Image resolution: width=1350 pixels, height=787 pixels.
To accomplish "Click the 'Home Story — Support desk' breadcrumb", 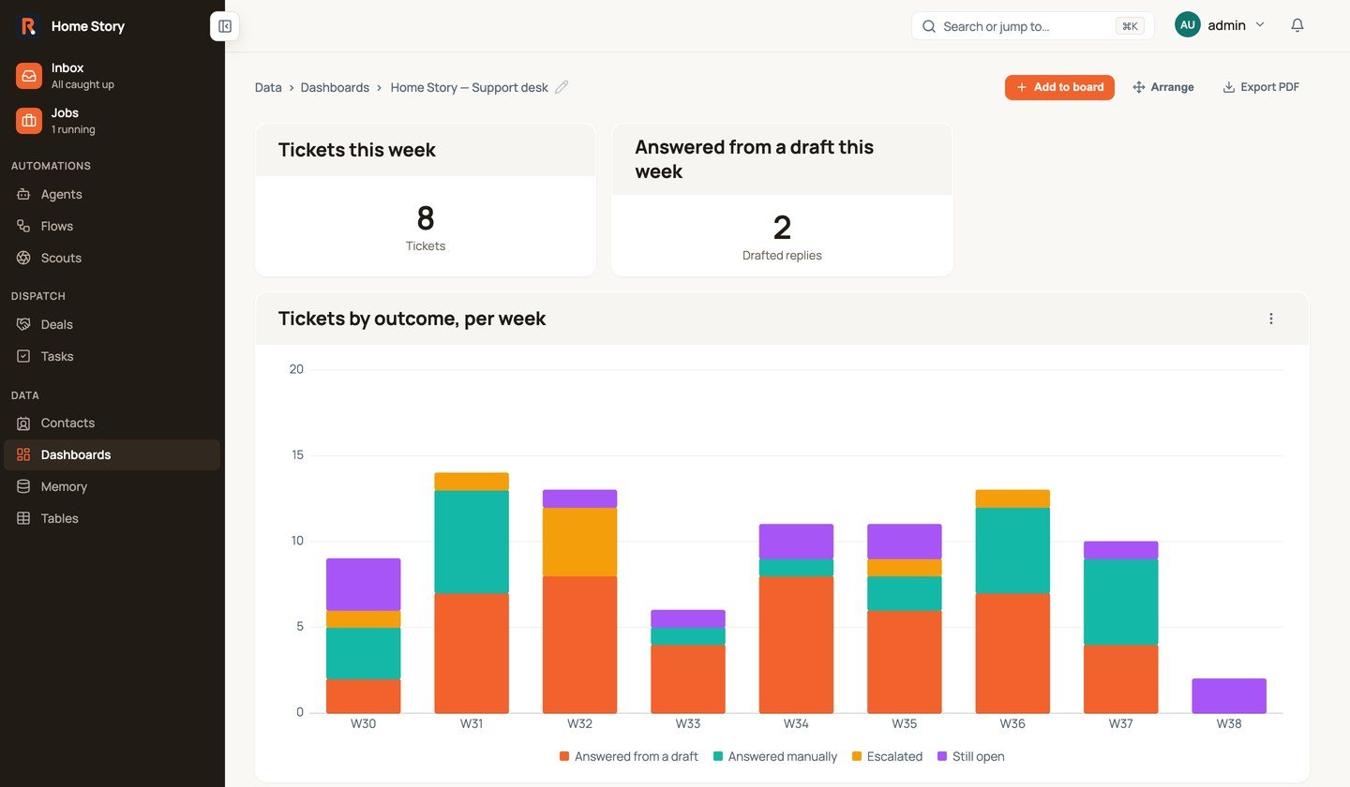I will click(x=470, y=87).
